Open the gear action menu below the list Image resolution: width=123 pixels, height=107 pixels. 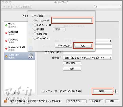(16, 93)
